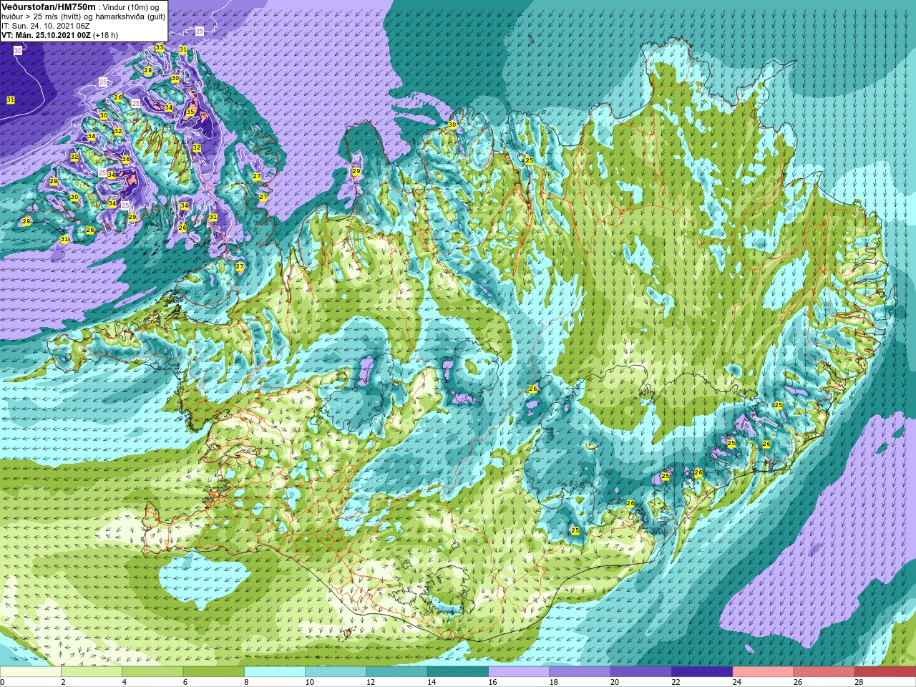Click the legend scale number '4'

125,682
